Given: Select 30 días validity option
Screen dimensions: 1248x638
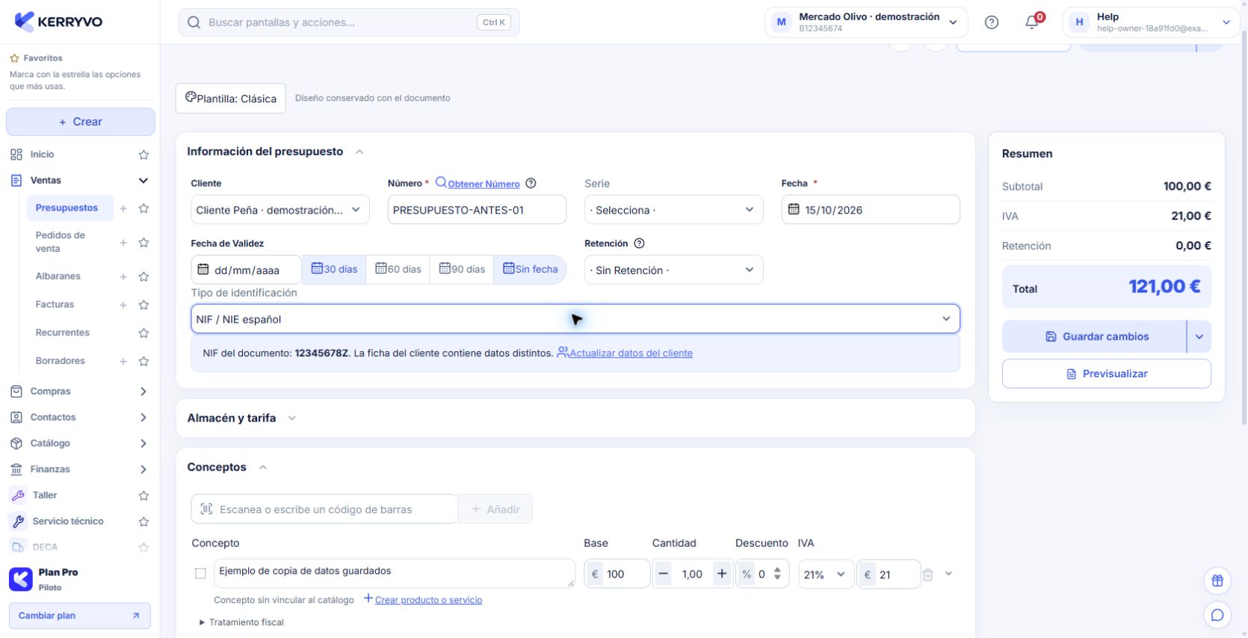Looking at the screenshot, I should click(334, 269).
